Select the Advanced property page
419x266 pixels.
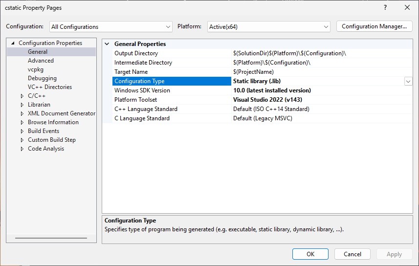[x=41, y=61]
